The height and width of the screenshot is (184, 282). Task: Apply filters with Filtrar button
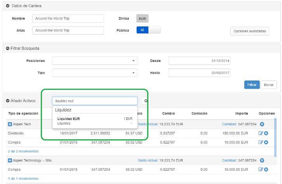pyautogui.click(x=252, y=85)
